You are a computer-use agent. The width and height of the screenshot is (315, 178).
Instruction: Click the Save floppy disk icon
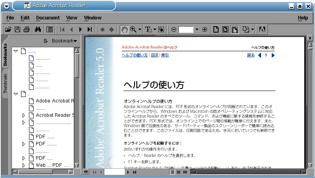coord(17,29)
